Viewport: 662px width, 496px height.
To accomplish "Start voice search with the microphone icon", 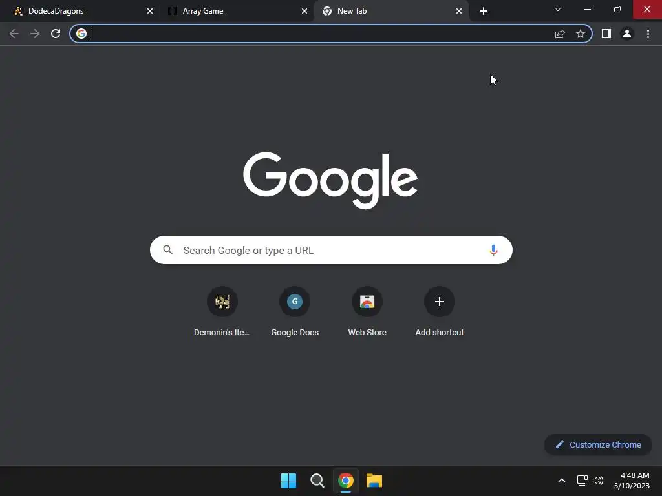I will click(493, 250).
